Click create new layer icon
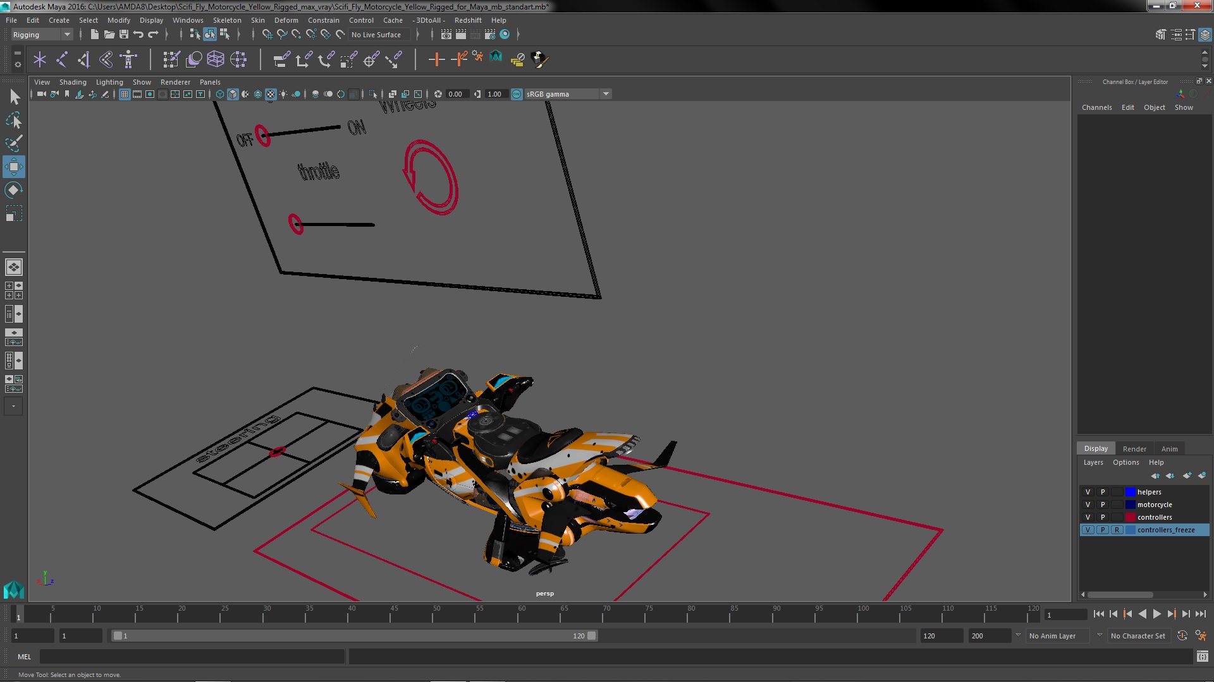The width and height of the screenshot is (1214, 682). click(x=1187, y=476)
